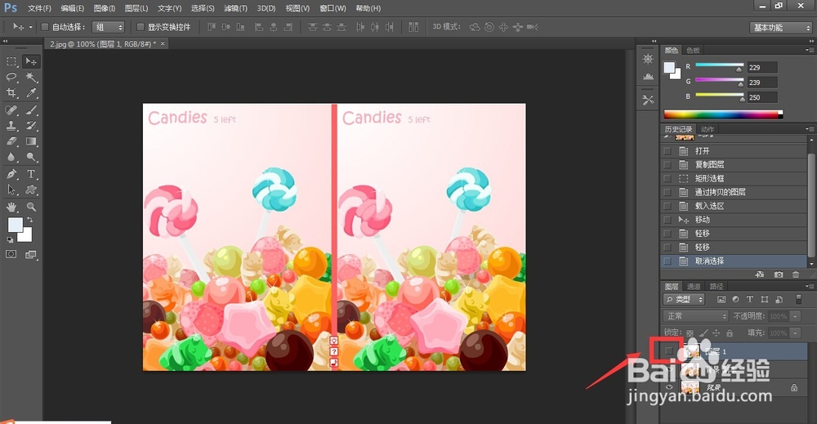Open the Auto-Select group dropdown

[x=109, y=27]
